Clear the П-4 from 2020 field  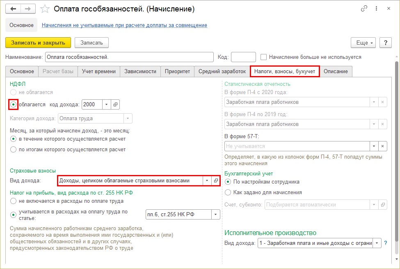click(382, 102)
